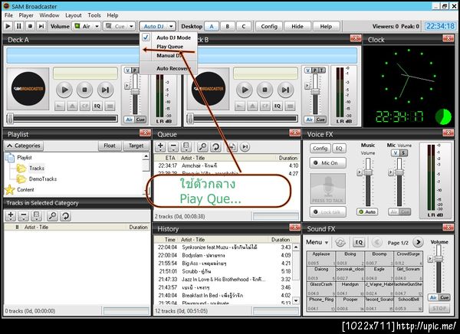460x334 pixels.
Task: Trigger the Applause sound effect pad
Action: (x=321, y=258)
